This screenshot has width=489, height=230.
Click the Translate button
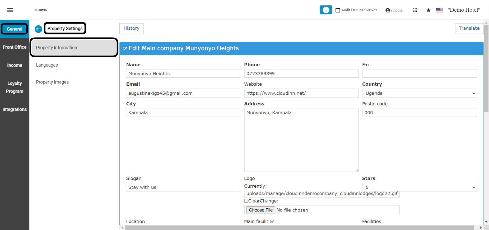click(469, 28)
